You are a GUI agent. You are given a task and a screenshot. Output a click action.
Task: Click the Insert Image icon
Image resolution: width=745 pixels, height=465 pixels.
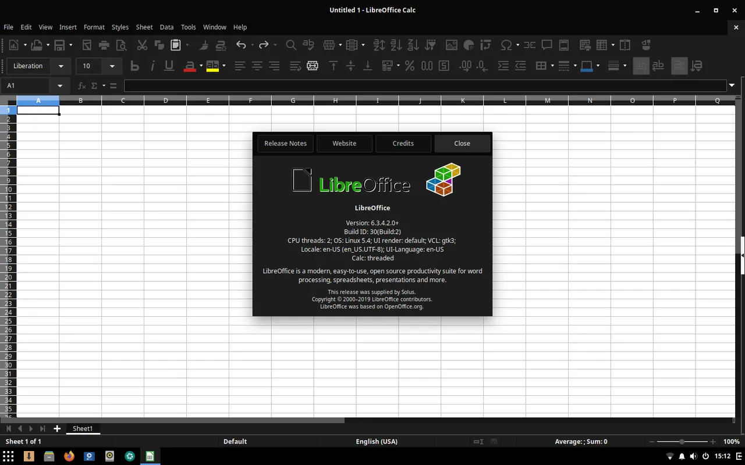click(452, 45)
